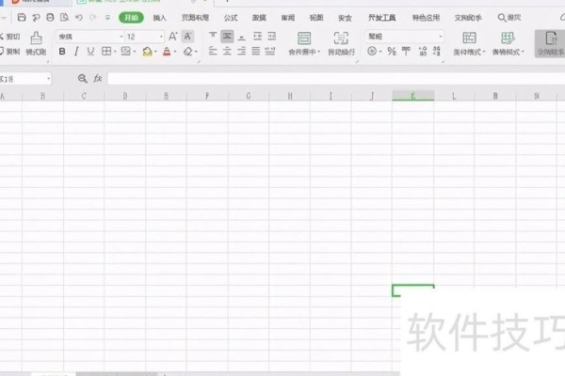Screen dimensions: 565x376
Task: Expand the Name Box dropdown arrow
Action: (48, 79)
